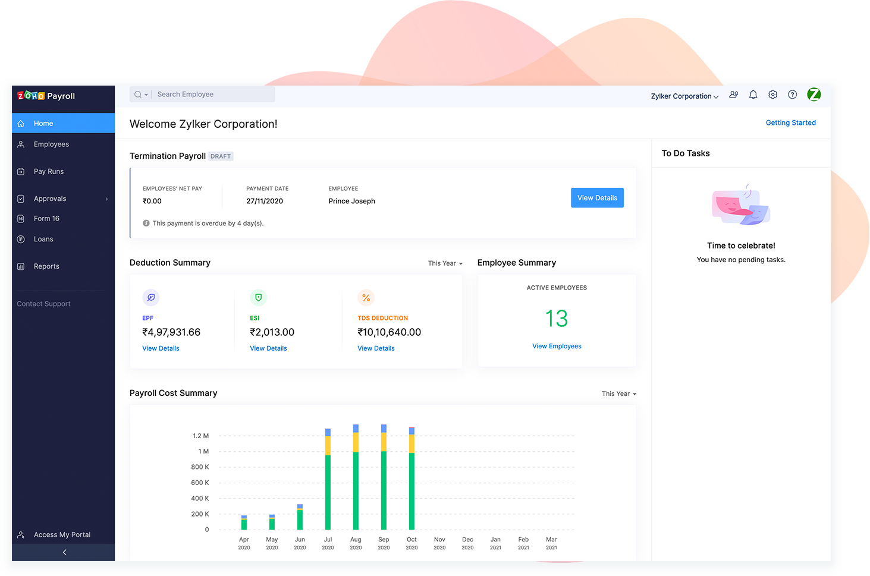870x576 pixels.
Task: Click the ESI shield icon
Action: [258, 298]
